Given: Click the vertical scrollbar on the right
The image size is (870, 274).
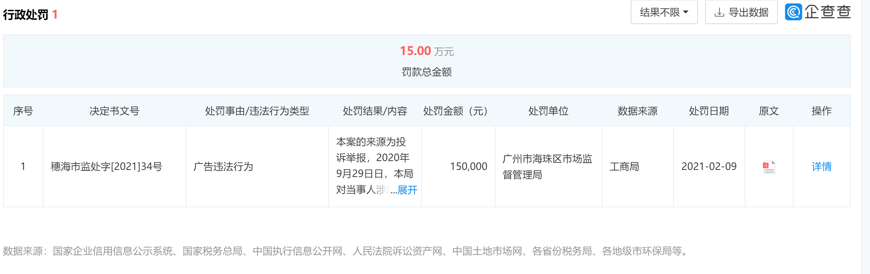Looking at the screenshot, I should [866, 137].
